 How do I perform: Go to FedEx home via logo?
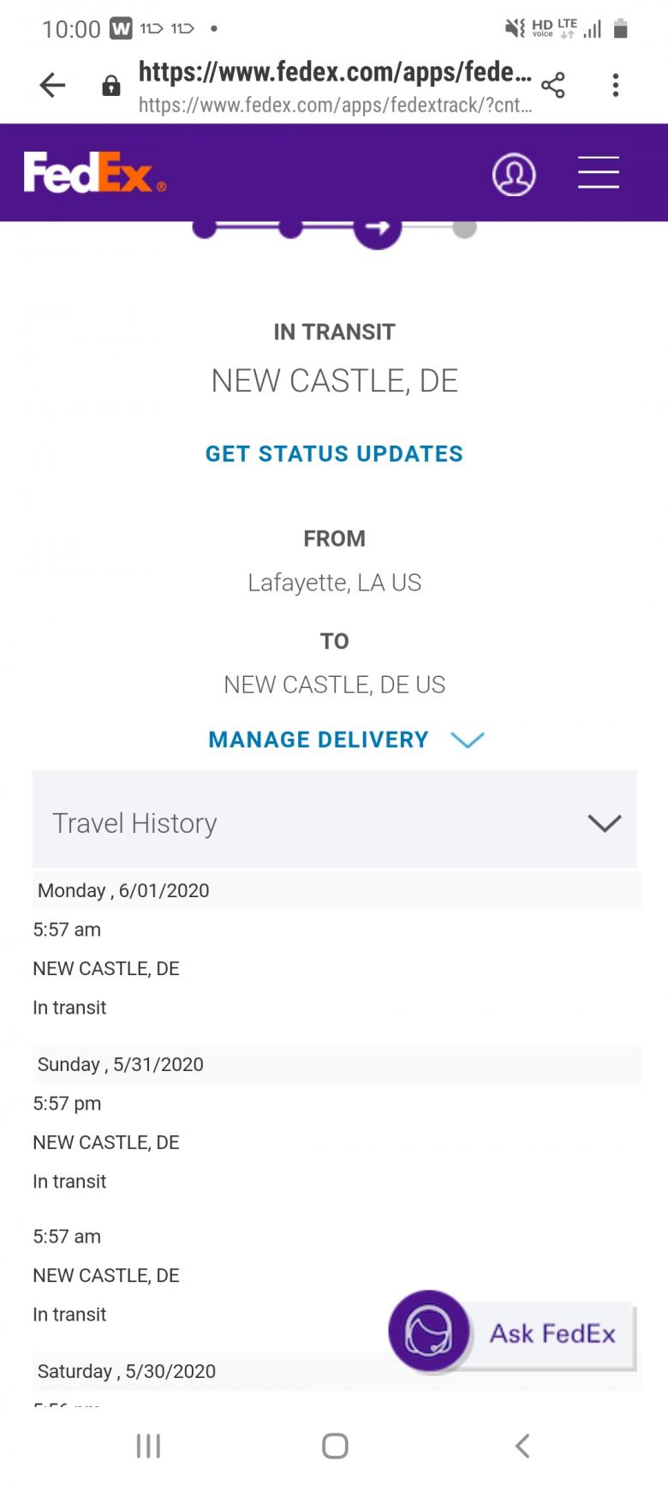94,173
